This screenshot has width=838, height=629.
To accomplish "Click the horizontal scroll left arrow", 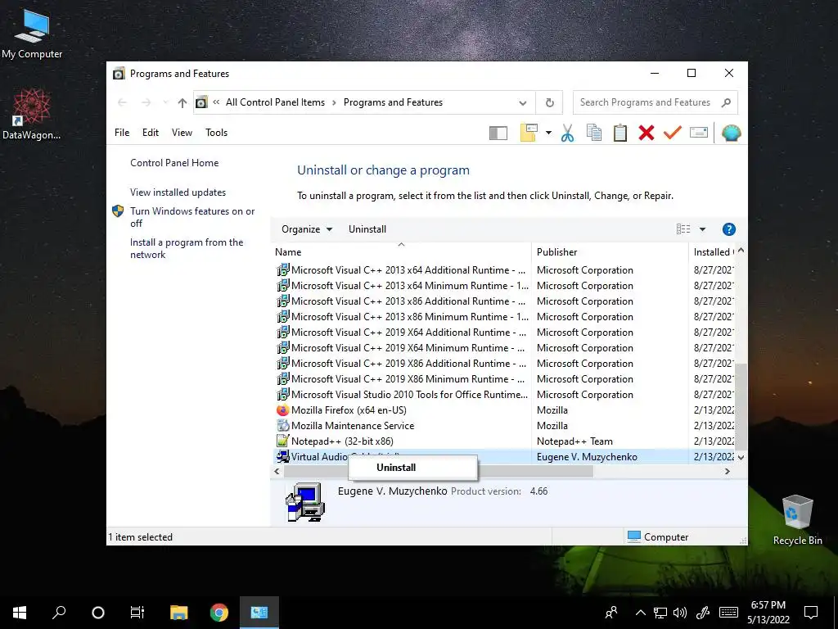I will click(277, 472).
